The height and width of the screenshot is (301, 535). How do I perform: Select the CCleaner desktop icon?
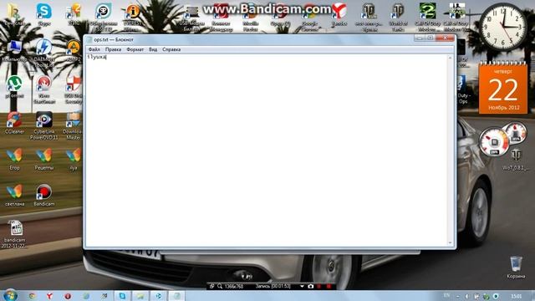tap(14, 123)
